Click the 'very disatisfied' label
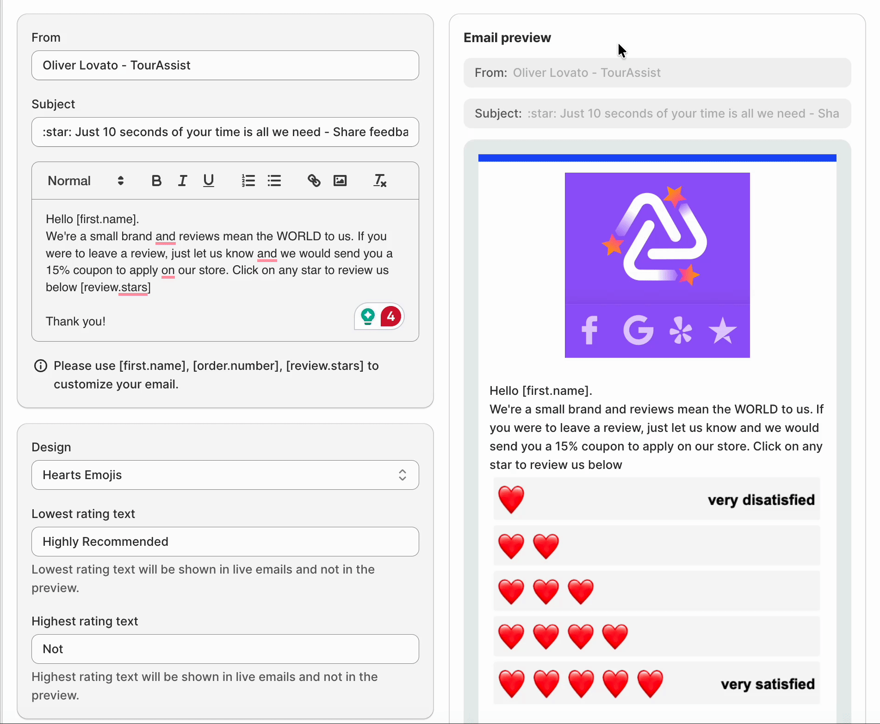The height and width of the screenshot is (724, 880). (761, 500)
